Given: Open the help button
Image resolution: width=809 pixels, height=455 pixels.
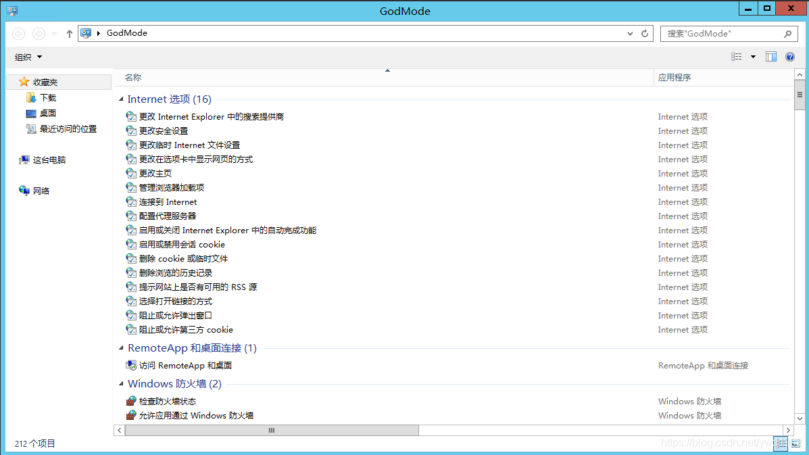Looking at the screenshot, I should pos(790,57).
